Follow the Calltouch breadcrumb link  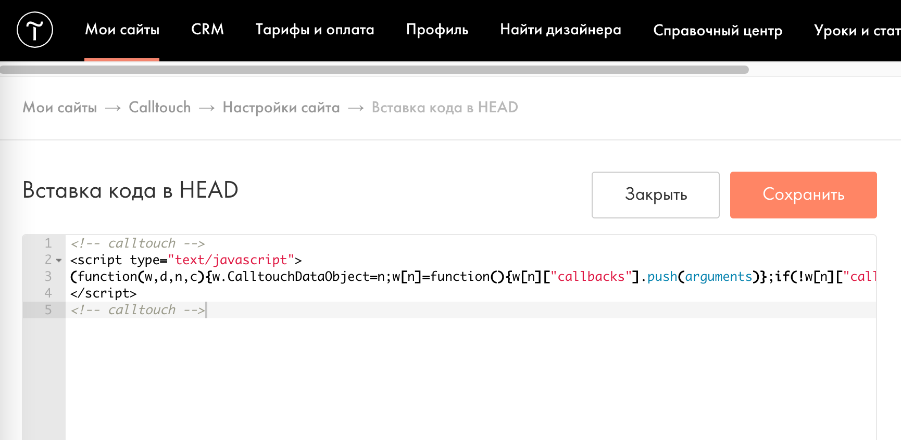pyautogui.click(x=159, y=108)
